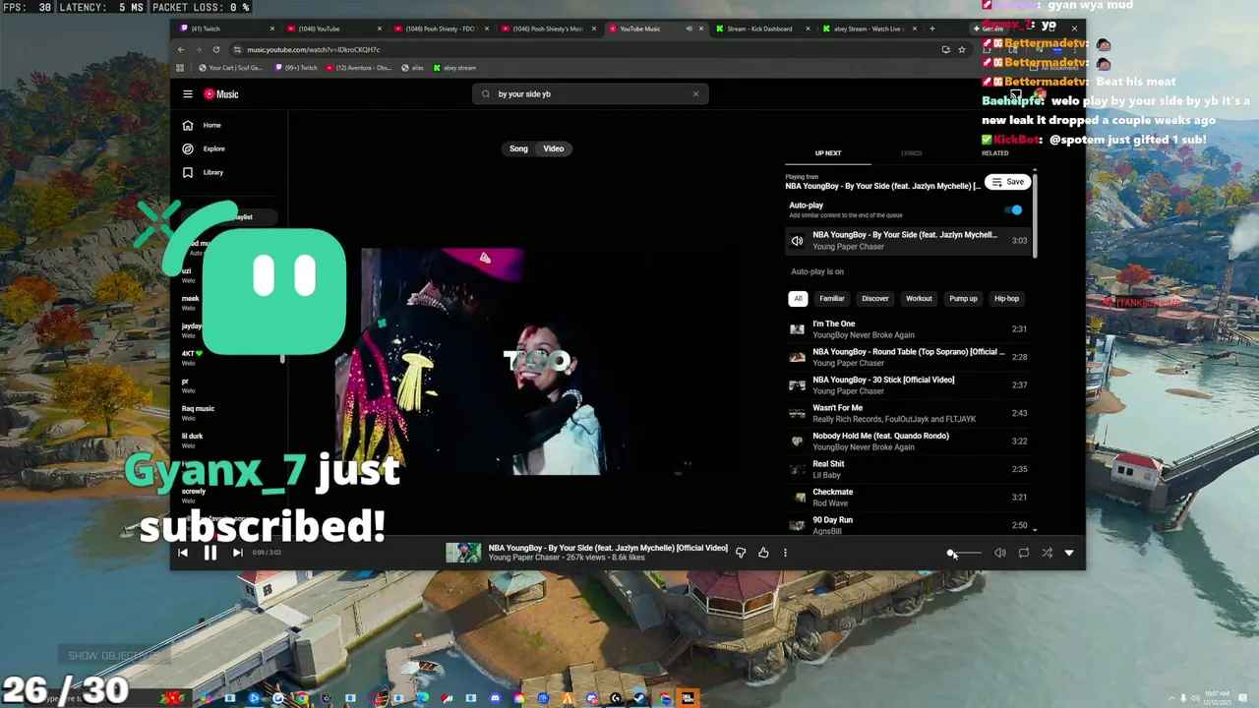Turn off the Auto-play switch
This screenshot has height=708, width=1259.
(1014, 210)
